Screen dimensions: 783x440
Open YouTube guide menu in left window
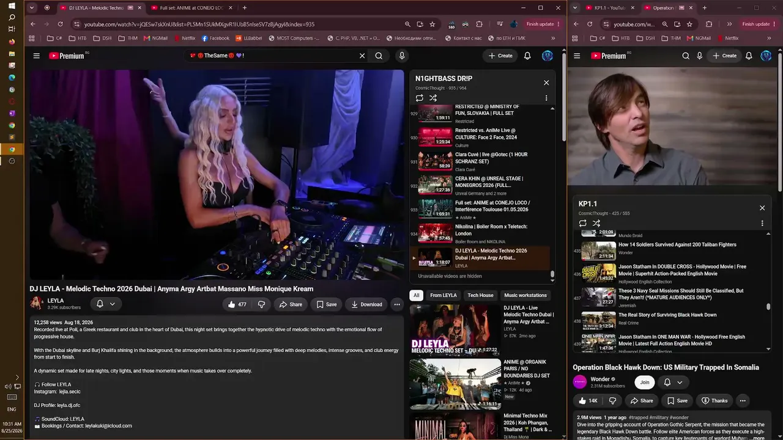[36, 56]
